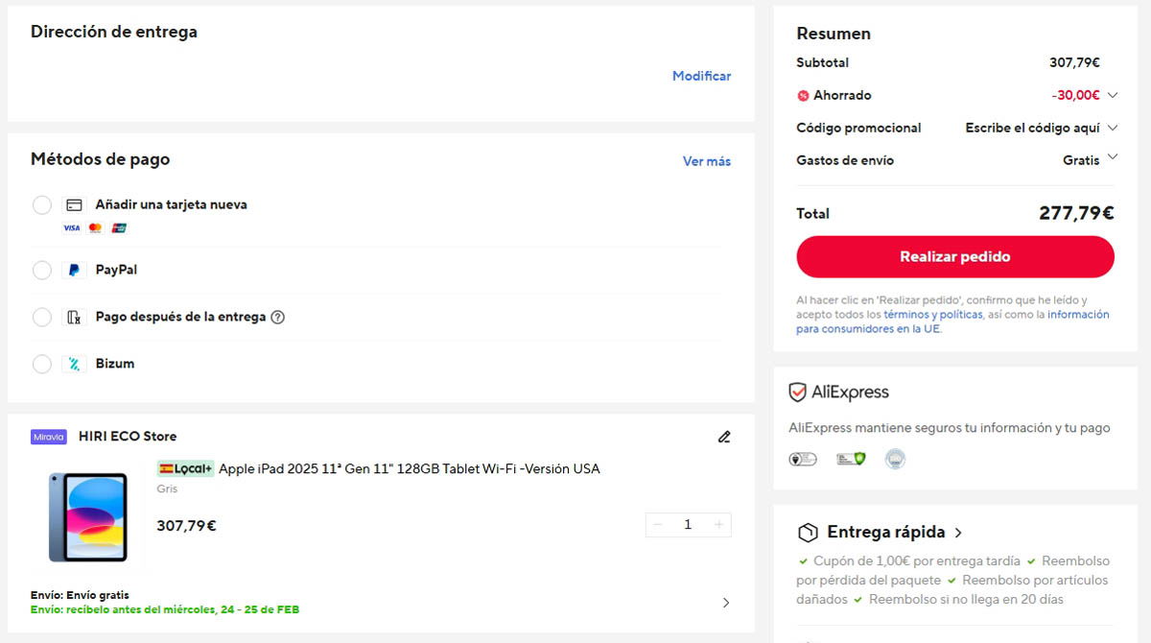Click the Visa card icon

72,227
